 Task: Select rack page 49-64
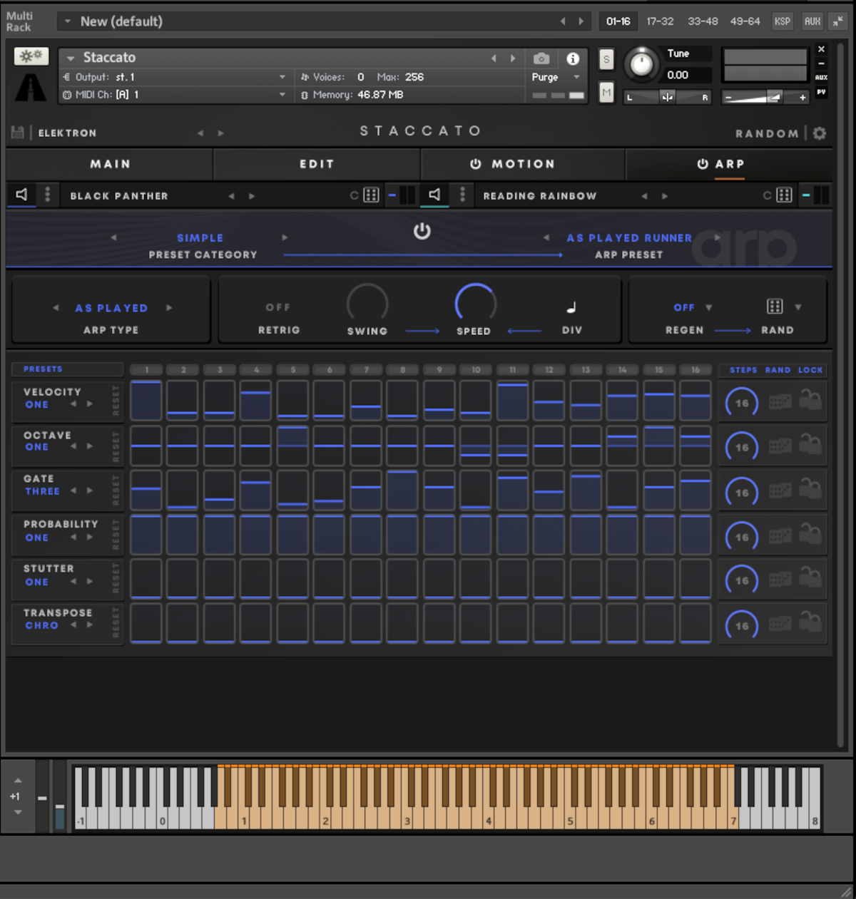pyautogui.click(x=745, y=21)
